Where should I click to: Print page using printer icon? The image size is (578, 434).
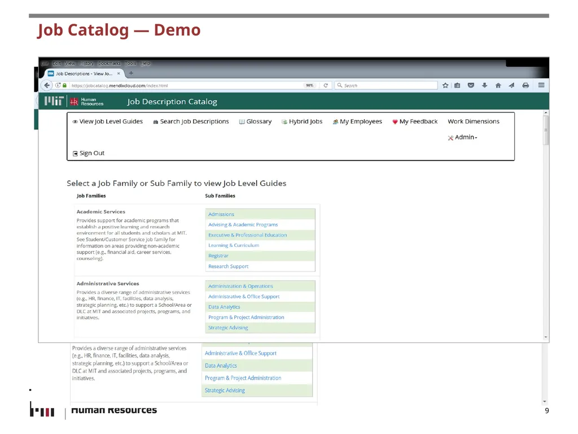pos(526,85)
